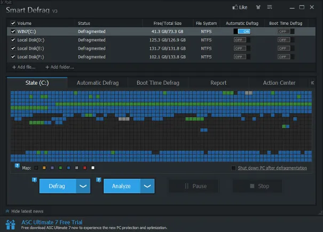The image size is (323, 232).
Task: Click the Map help question mark icon
Action: 17,166
